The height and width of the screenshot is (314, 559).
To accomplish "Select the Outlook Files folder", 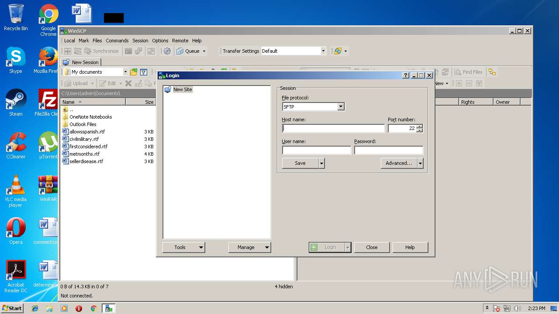I will pyautogui.click(x=83, y=124).
